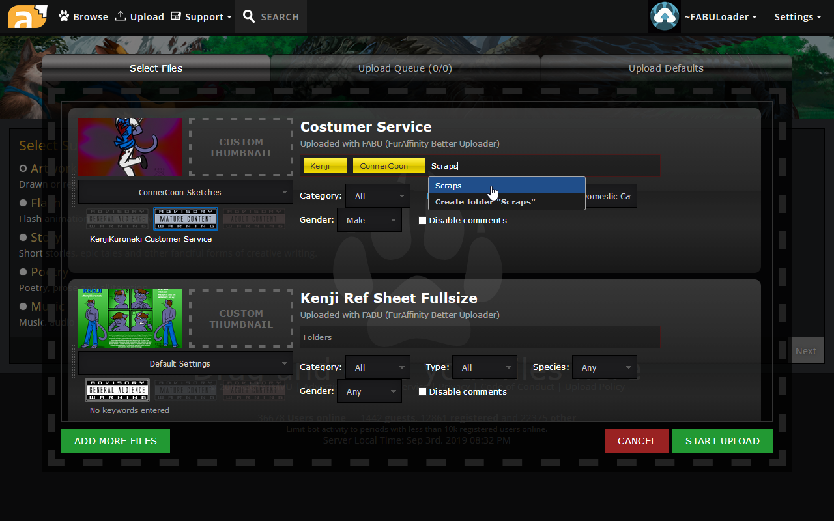Viewport: 834px width, 521px height.
Task: Open the Browse paw menu
Action: (83, 17)
